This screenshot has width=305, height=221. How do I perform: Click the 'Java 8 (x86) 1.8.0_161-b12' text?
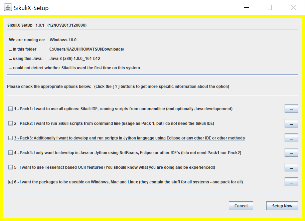pyautogui.click(x=75, y=59)
